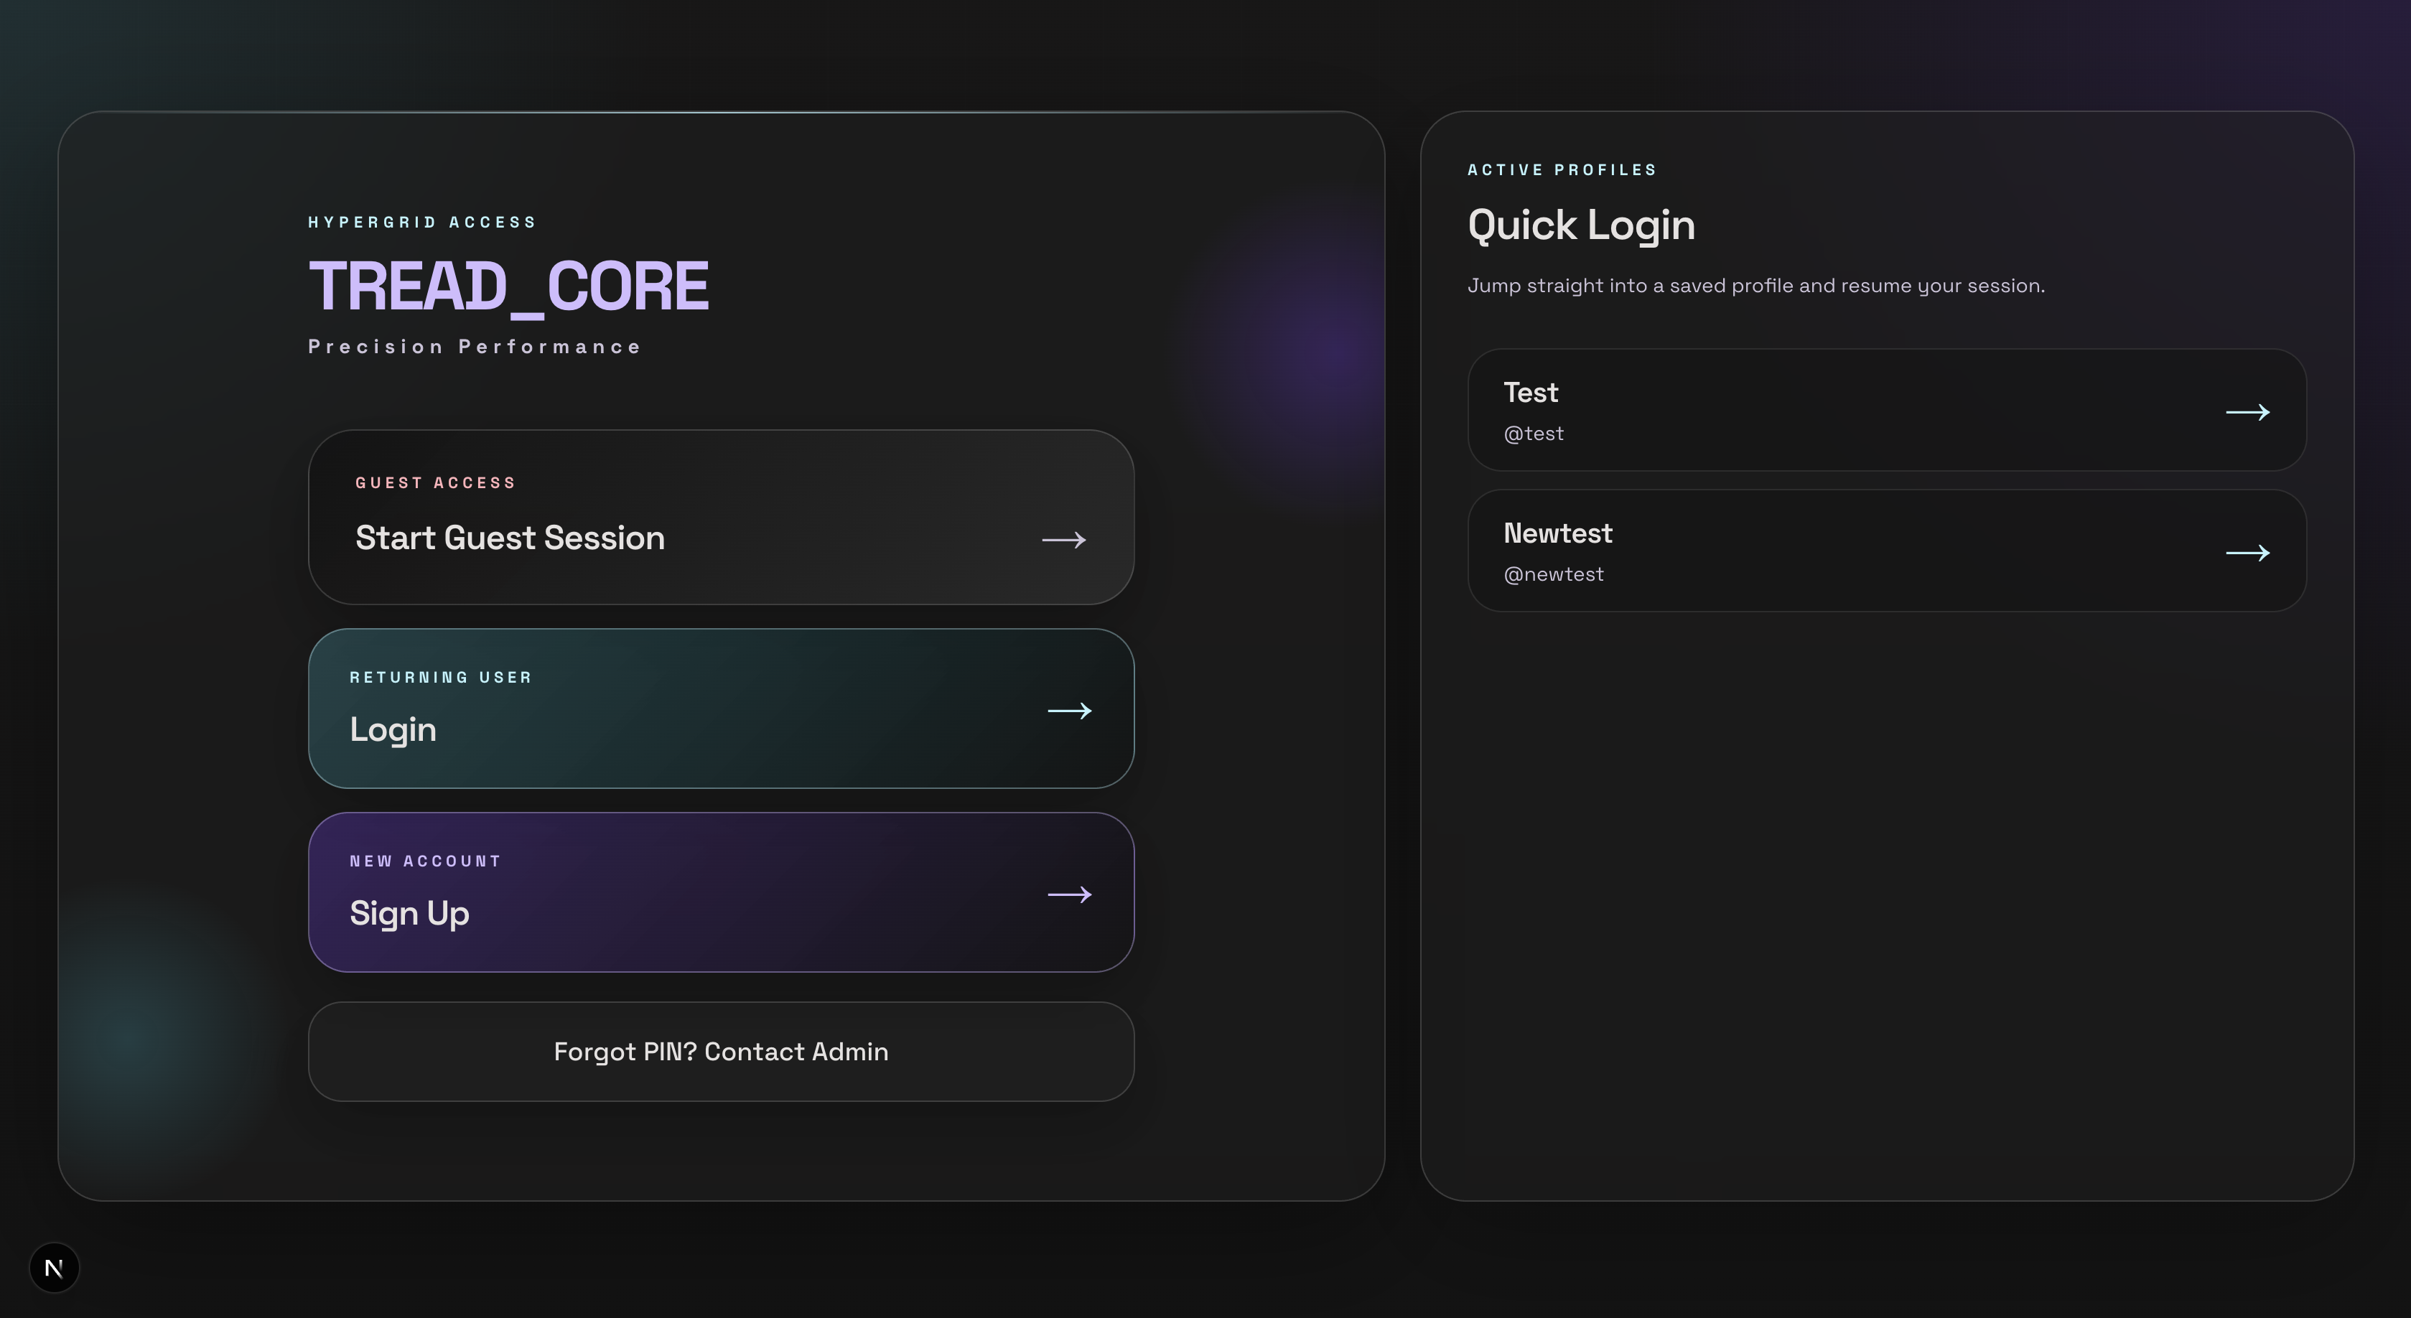The image size is (2411, 1318).
Task: Click the Quick Login heading
Action: (x=1581, y=225)
